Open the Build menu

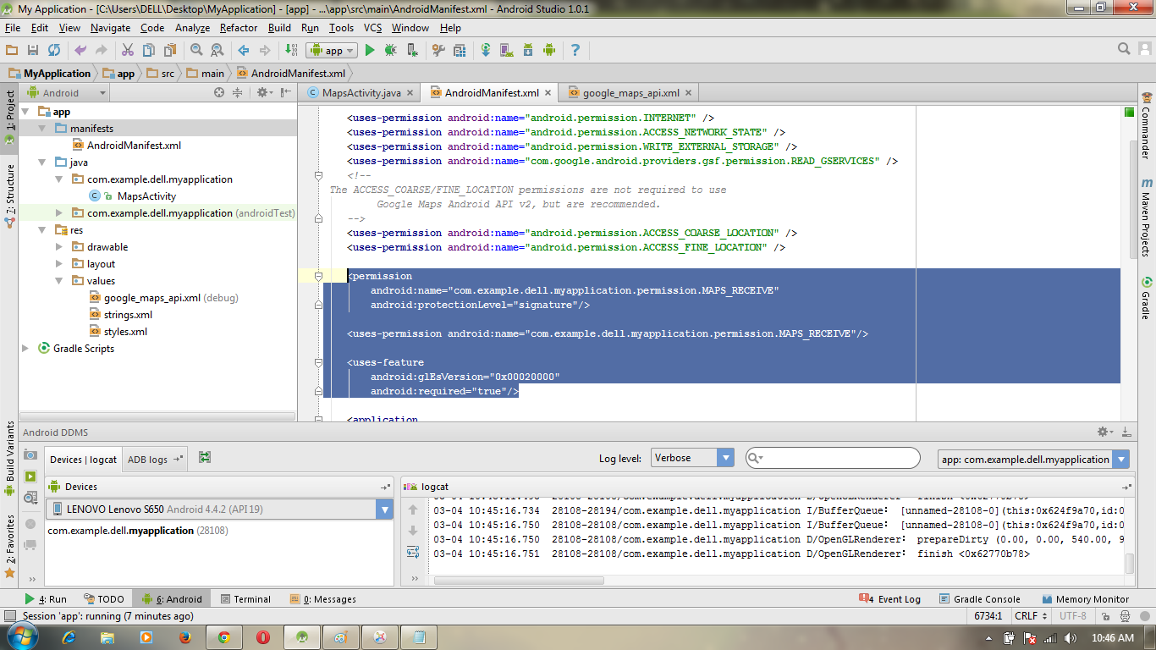[279, 28]
